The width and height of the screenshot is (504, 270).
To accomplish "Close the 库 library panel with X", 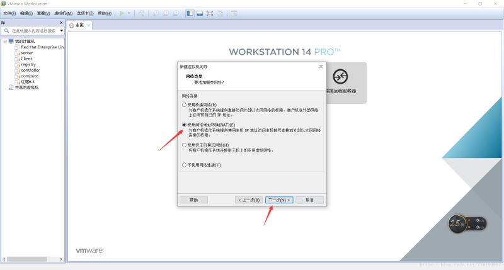I will click(61, 23).
